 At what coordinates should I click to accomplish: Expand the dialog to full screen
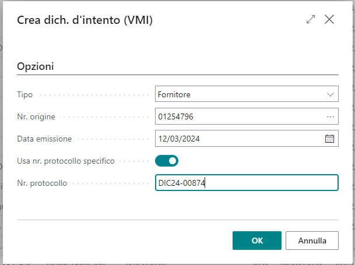tap(310, 19)
